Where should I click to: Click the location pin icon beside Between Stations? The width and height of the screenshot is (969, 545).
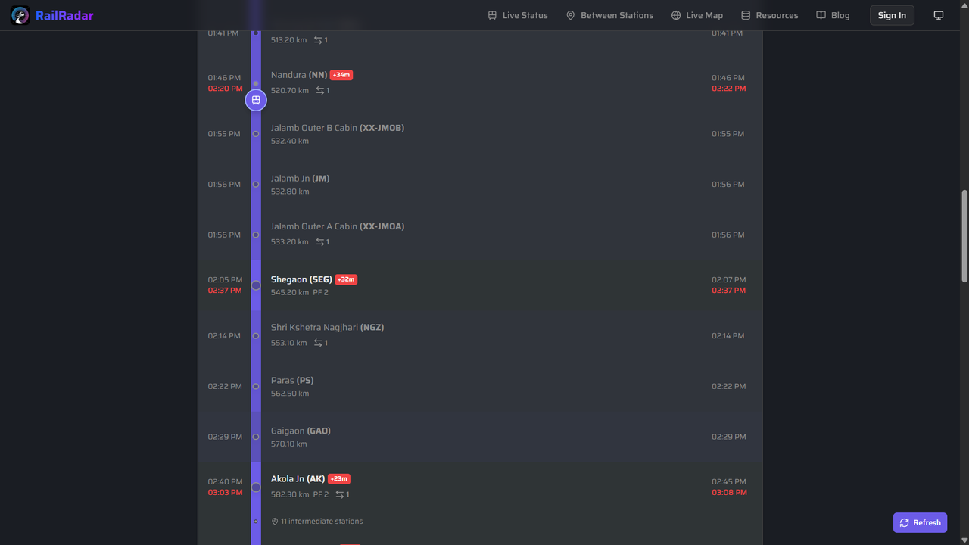pos(570,15)
